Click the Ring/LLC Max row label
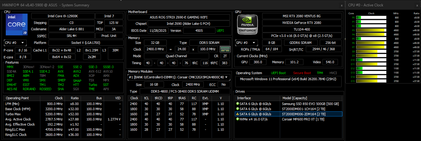421x141 pixels. [x=15, y=130]
